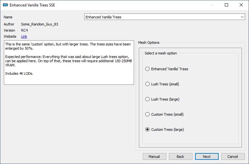Image resolution: width=249 pixels, height=164 pixels.
Task: Click the 'Custom Trees (small)' label text
Action: point(167,114)
